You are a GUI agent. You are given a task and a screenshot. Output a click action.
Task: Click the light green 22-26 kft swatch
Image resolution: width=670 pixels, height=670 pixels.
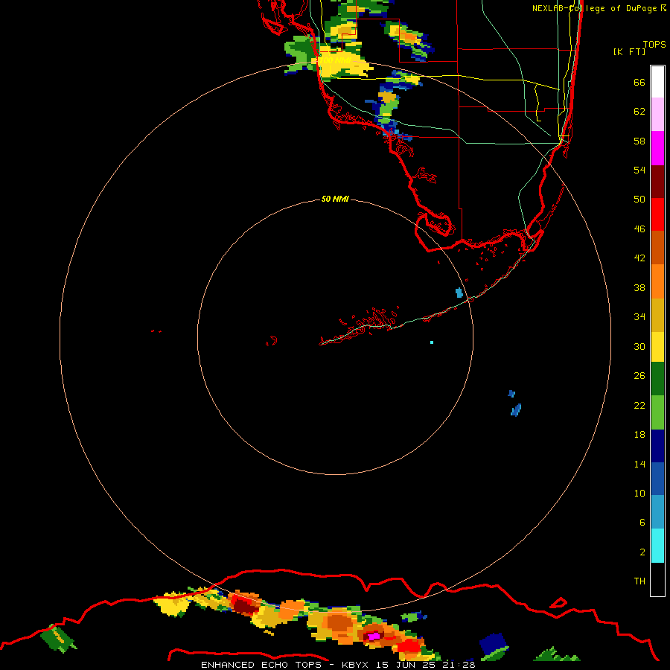(657, 412)
